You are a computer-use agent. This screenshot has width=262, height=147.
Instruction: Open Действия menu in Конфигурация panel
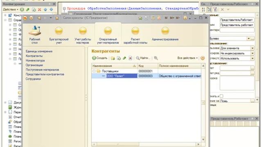coord(11,9)
